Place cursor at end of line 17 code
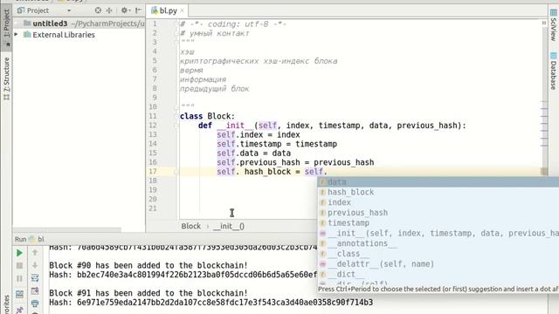Screen dimensions: 559x314 328,172
